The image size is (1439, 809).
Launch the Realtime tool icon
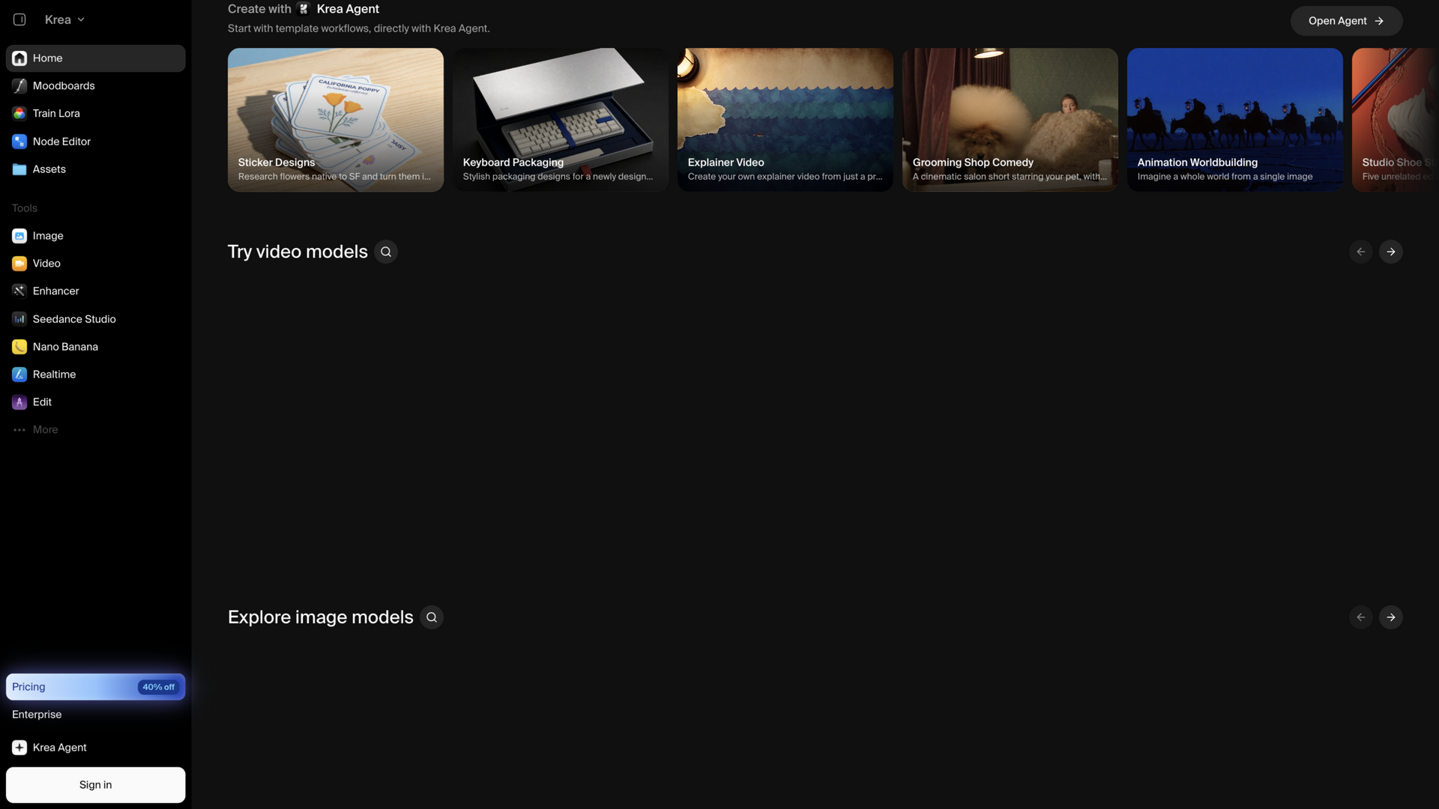click(19, 375)
